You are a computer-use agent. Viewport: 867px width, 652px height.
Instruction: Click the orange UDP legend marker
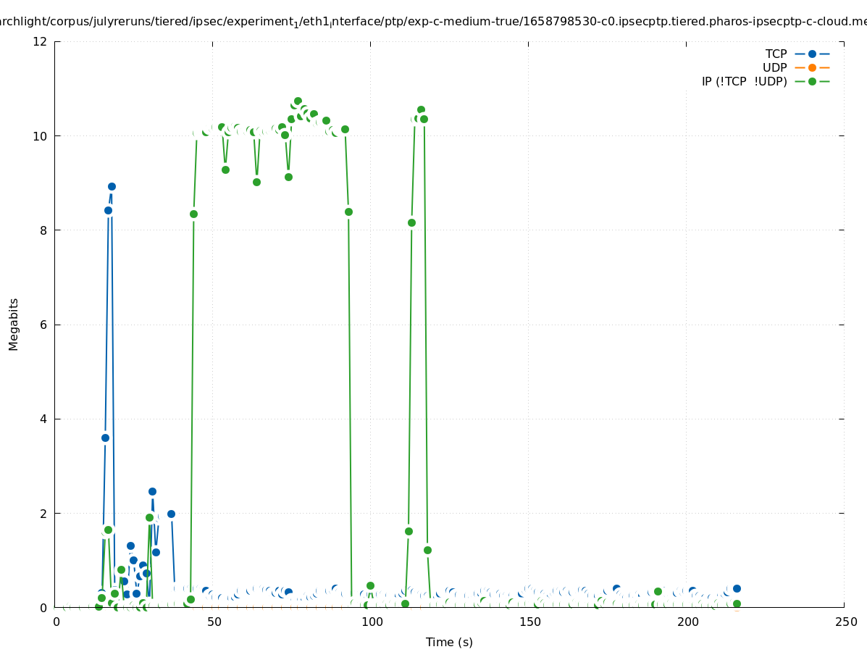point(812,67)
